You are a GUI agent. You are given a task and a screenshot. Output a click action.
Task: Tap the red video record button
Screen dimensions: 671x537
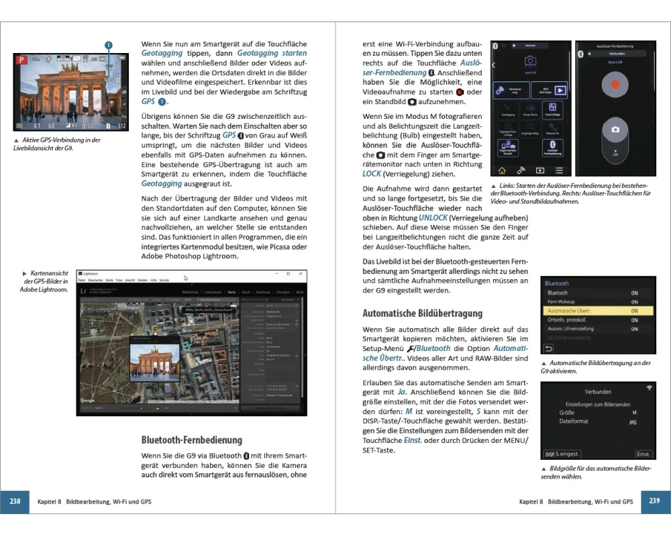[615, 86]
